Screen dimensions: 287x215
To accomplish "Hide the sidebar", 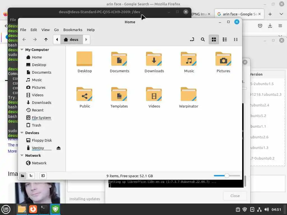I will (x=43, y=176).
